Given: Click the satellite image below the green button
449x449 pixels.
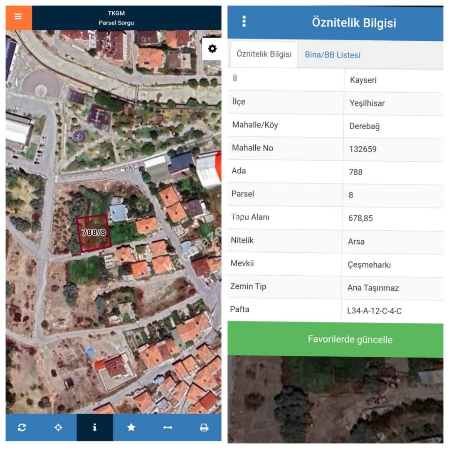Looking at the screenshot, I should pos(335,400).
